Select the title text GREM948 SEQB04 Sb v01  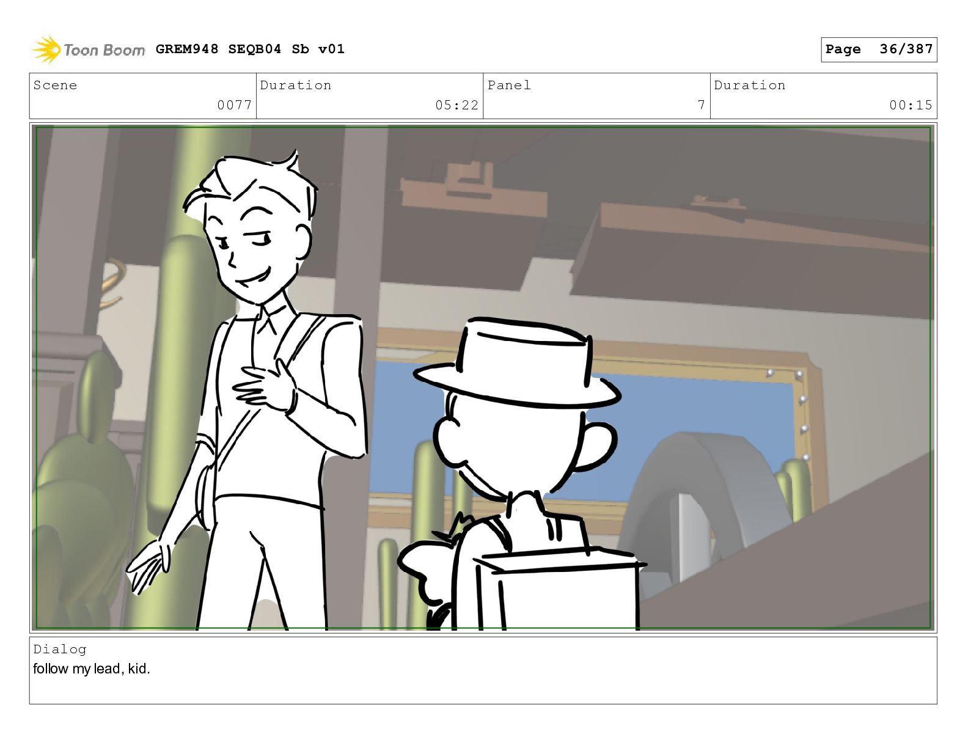250,49
